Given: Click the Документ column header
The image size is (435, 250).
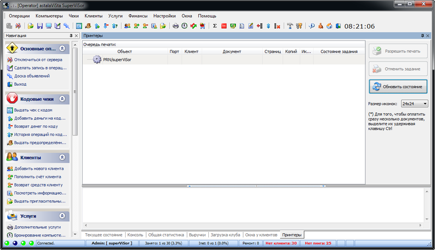Looking at the screenshot, I should point(232,52).
